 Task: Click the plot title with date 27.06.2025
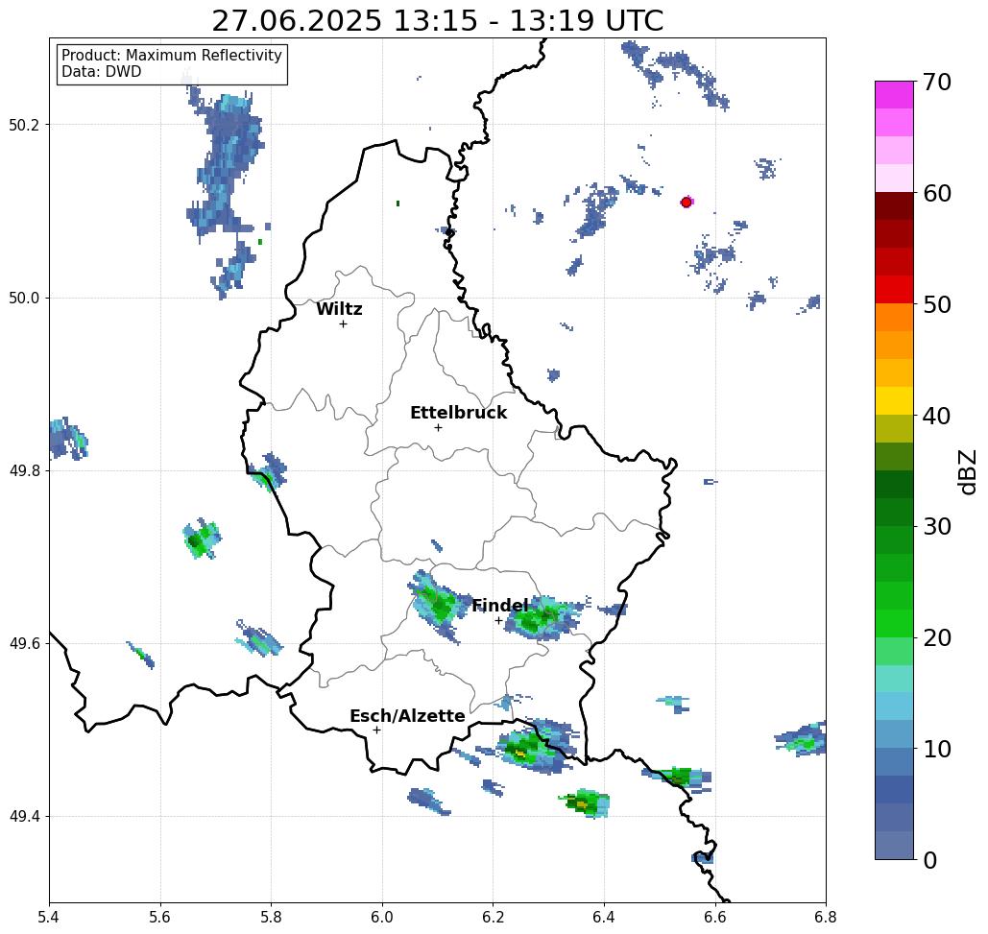point(437,20)
